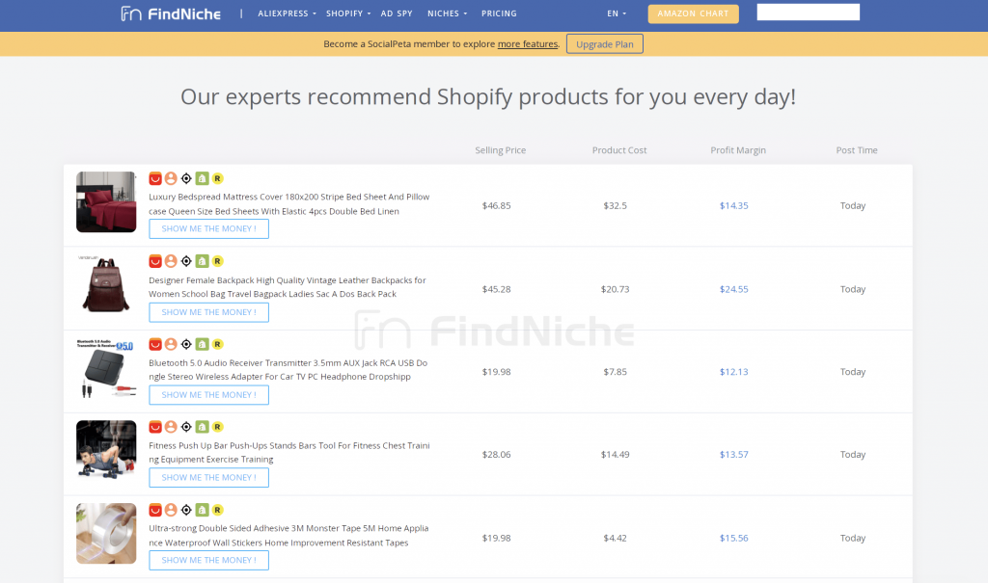Click the Post Time column header

click(857, 150)
